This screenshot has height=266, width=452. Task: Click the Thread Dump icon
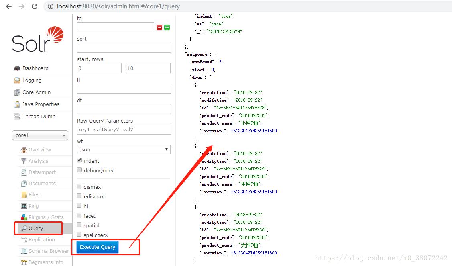[x=17, y=117]
